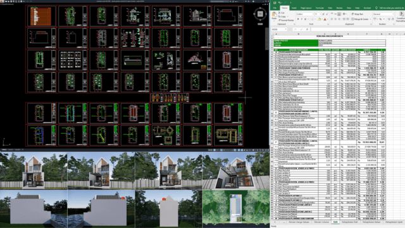
Task: Apply Comma Style format
Action: click(x=384, y=19)
